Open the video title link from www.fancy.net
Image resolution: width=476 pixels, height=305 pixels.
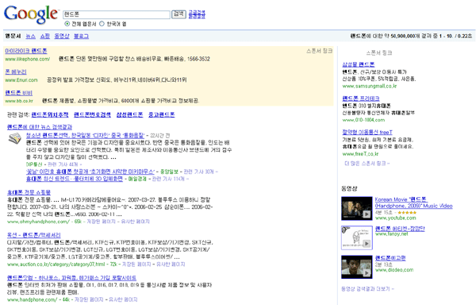coord(400,229)
